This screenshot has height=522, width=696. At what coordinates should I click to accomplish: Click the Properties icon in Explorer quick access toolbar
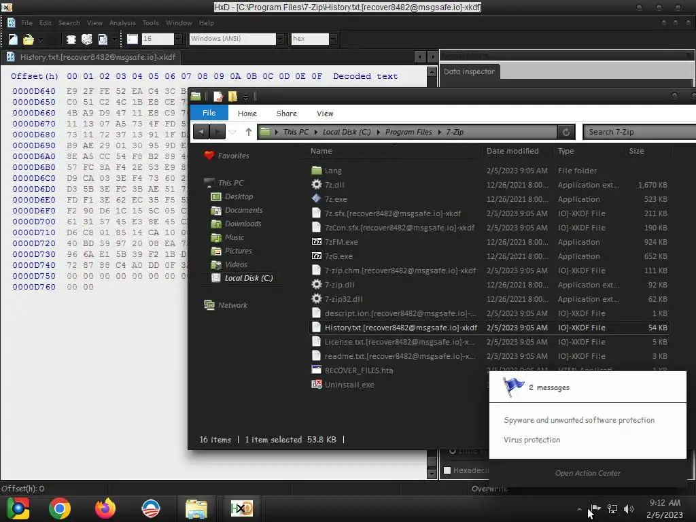click(x=218, y=97)
